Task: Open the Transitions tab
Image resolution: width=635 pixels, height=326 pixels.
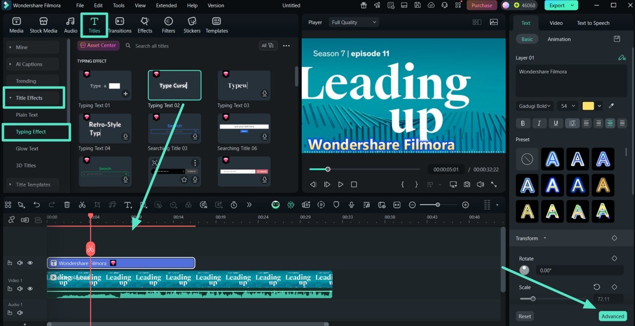Action: (120, 25)
